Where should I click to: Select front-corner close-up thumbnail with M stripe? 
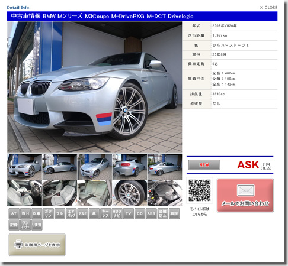25,167
